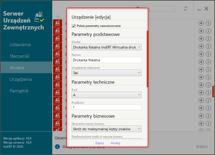Click the Anuluj link
The image size is (215, 155).
(115, 143)
